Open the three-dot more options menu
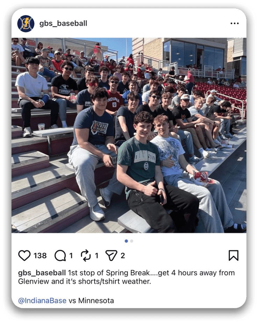This screenshot has width=258, height=323. click(235, 23)
